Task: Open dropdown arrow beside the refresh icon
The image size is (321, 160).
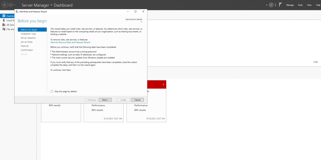Action: click(x=267, y=5)
